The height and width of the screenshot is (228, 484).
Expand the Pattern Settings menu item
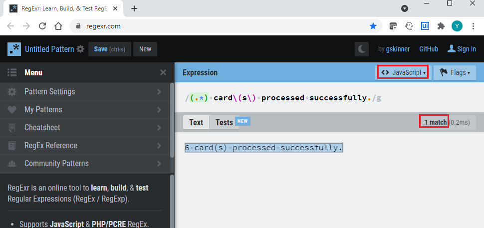pyautogui.click(x=85, y=92)
